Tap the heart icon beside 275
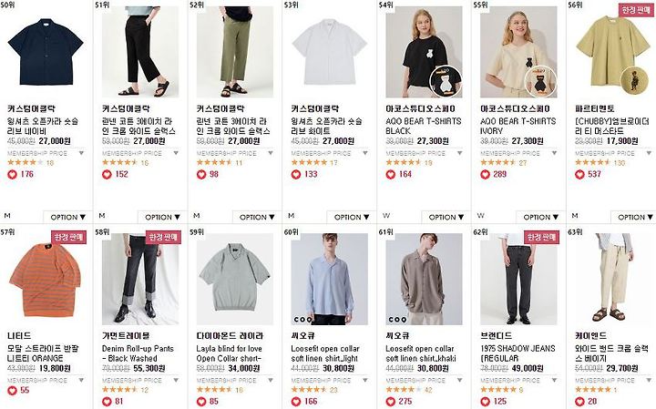Image resolution: width=656 pixels, height=409 pixels. (390, 402)
